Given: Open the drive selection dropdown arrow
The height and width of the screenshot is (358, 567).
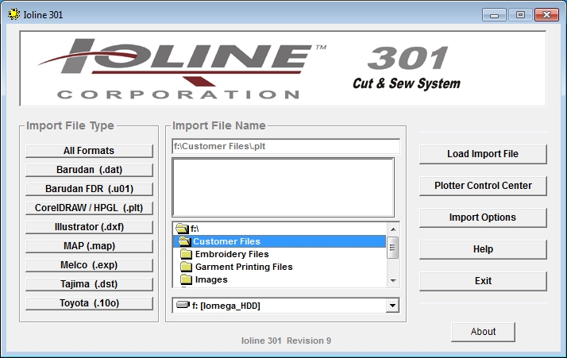Looking at the screenshot, I should click(x=392, y=306).
